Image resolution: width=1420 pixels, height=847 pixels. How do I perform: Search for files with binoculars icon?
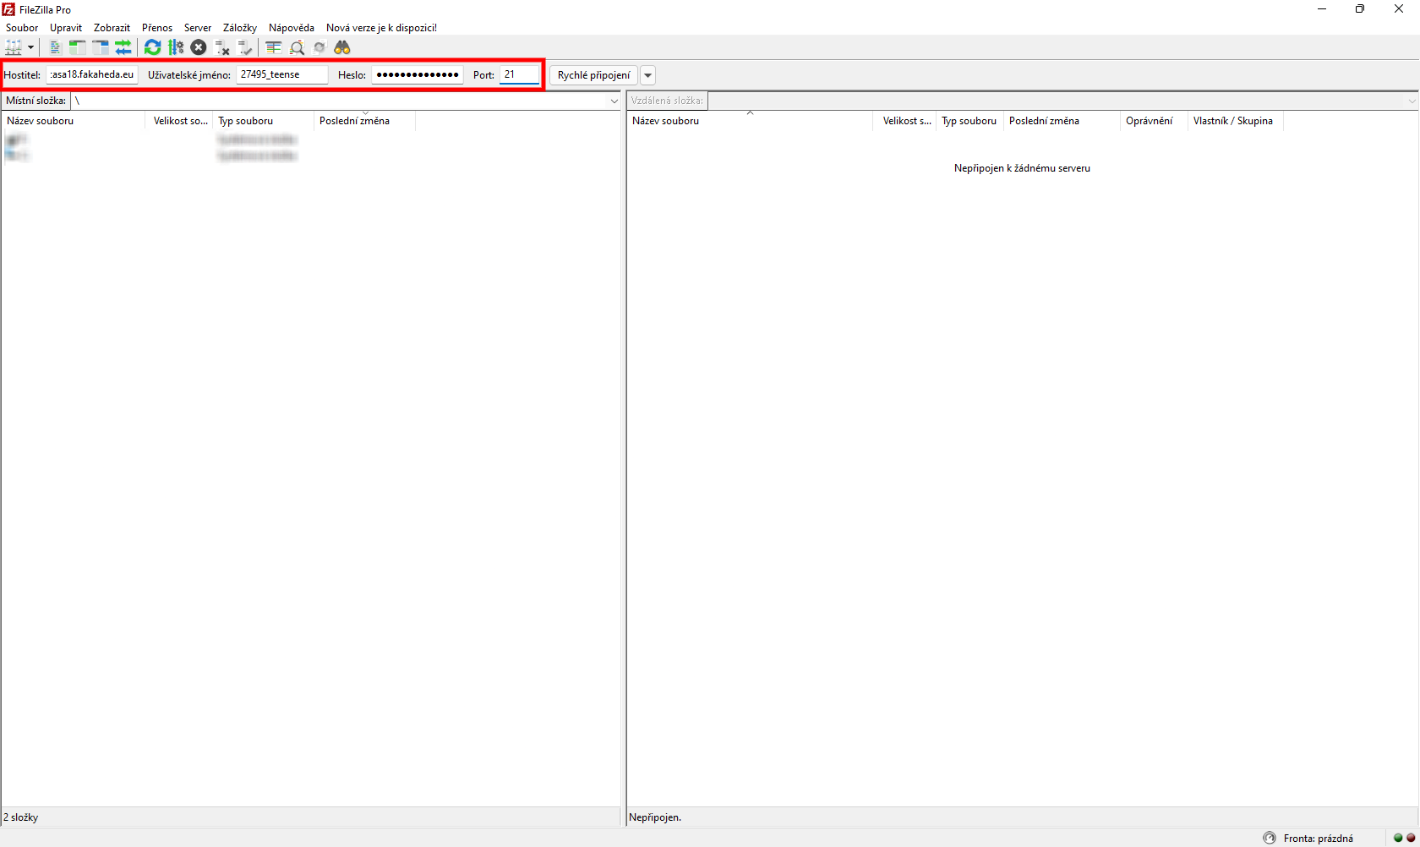[x=342, y=47]
